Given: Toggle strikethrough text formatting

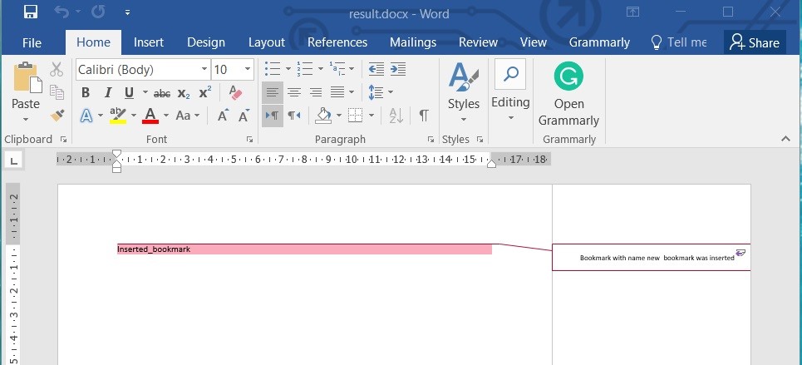Looking at the screenshot, I should click(x=162, y=93).
